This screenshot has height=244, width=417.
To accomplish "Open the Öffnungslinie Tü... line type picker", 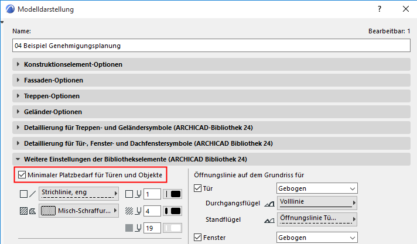I will pos(317,219).
